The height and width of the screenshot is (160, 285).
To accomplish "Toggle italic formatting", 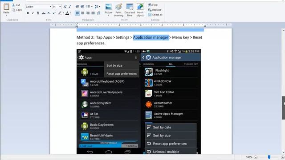I will (33, 13).
